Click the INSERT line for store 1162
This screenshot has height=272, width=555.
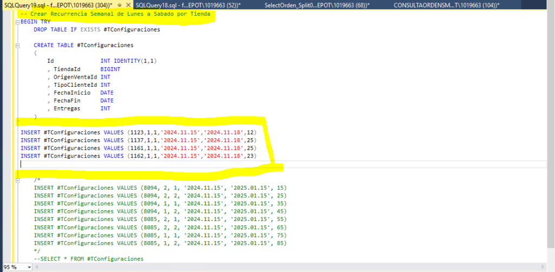click(138, 156)
